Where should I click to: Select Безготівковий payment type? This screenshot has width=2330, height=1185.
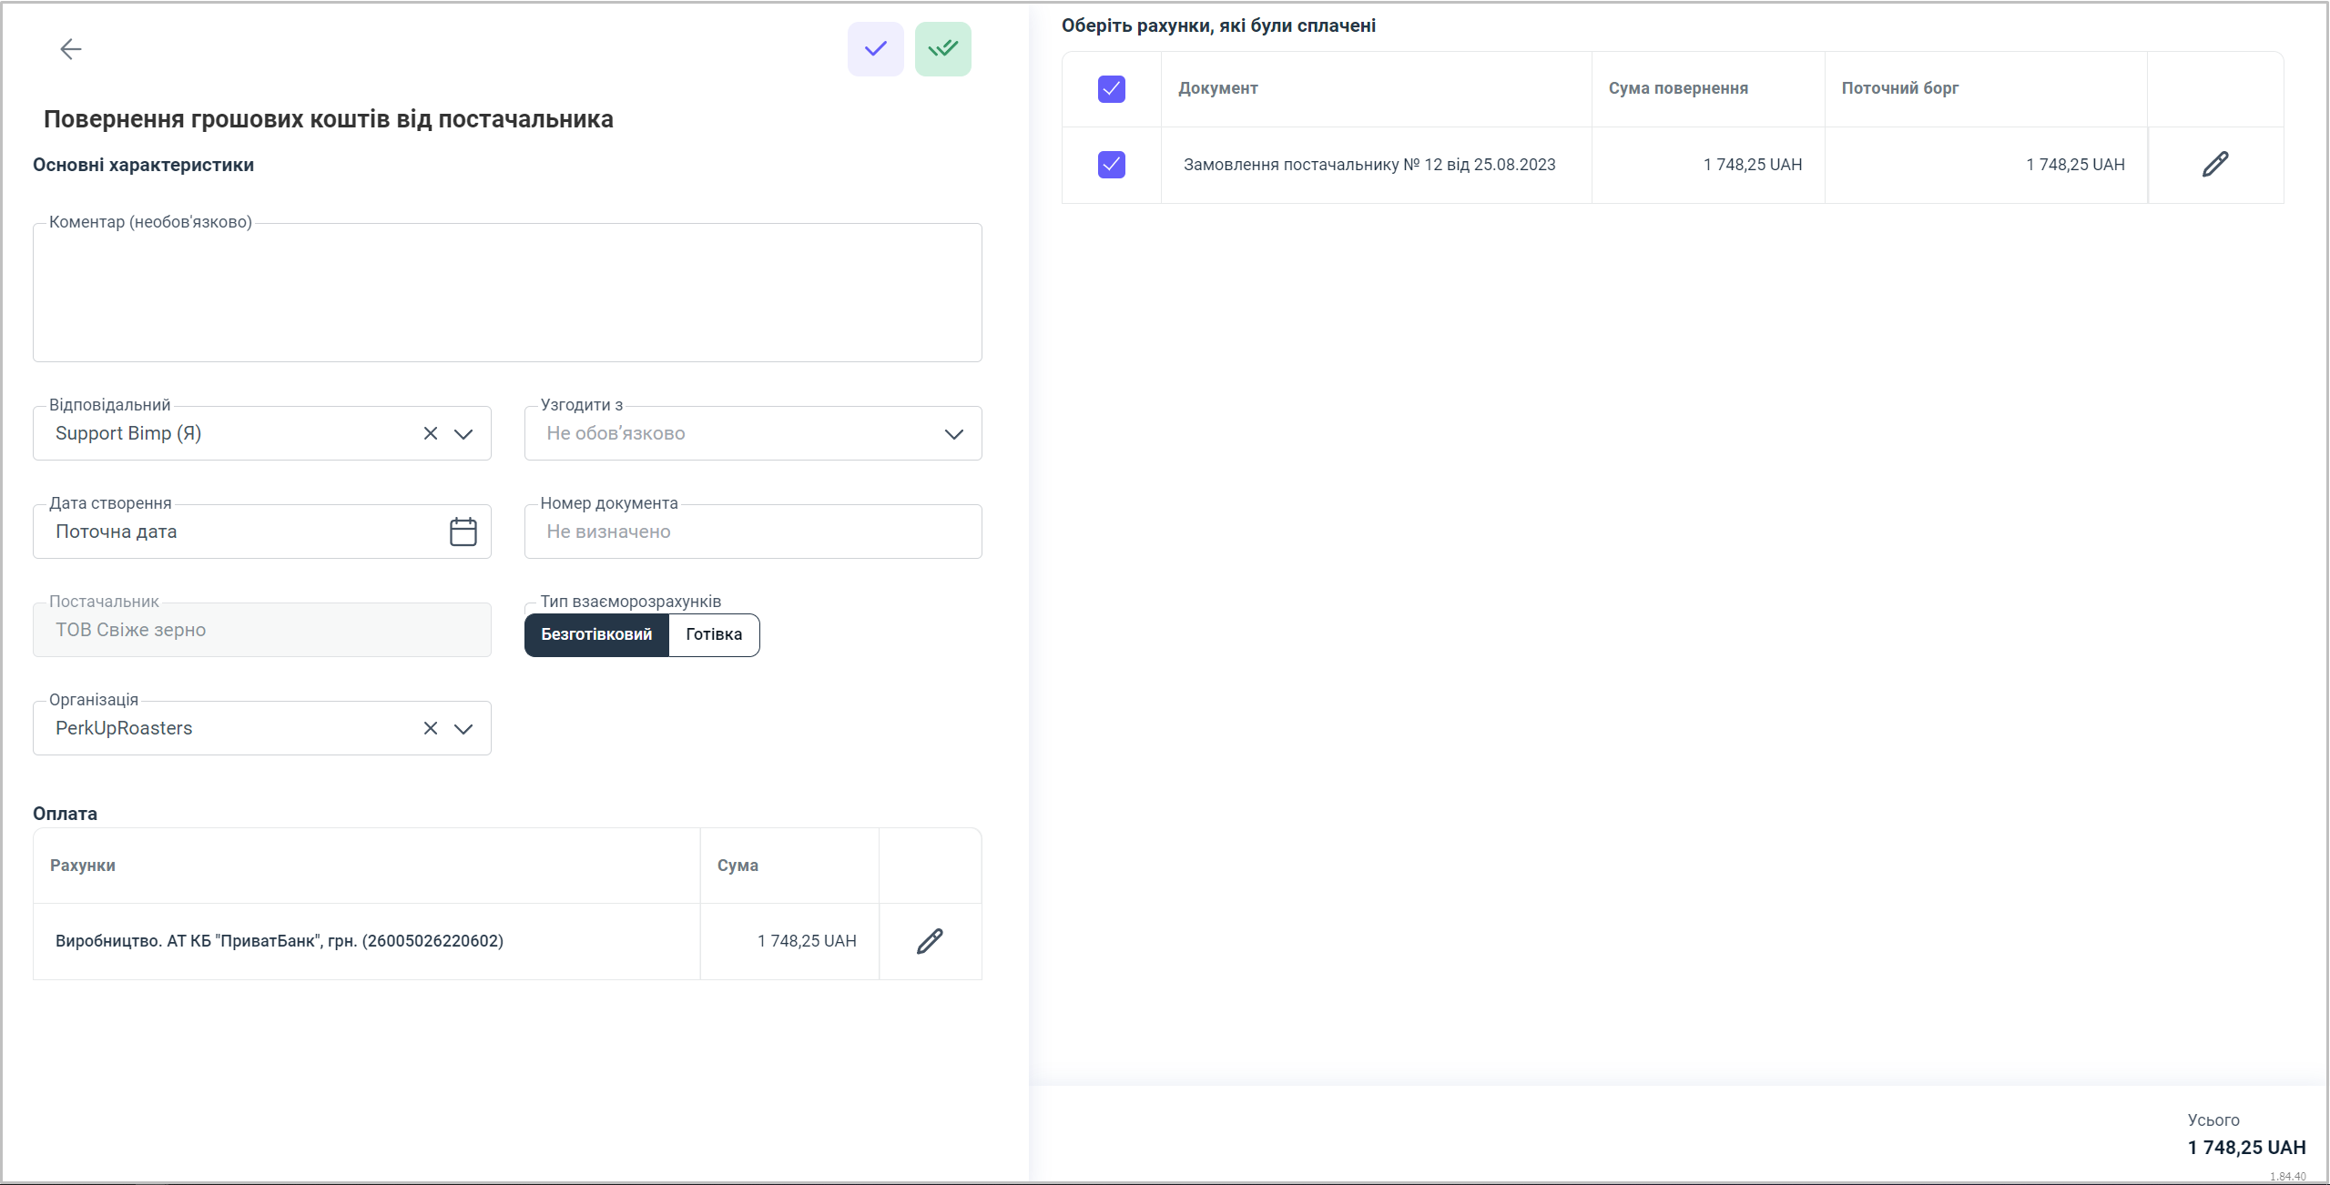(x=596, y=634)
